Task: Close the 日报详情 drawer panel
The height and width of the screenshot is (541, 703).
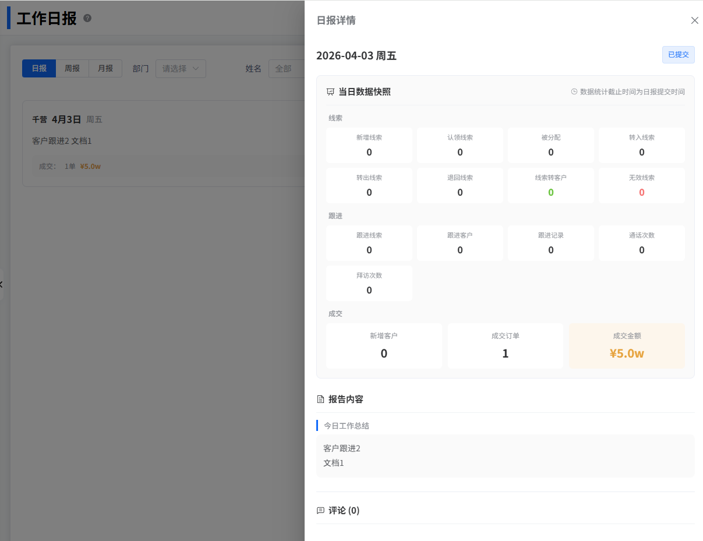Action: coord(694,20)
